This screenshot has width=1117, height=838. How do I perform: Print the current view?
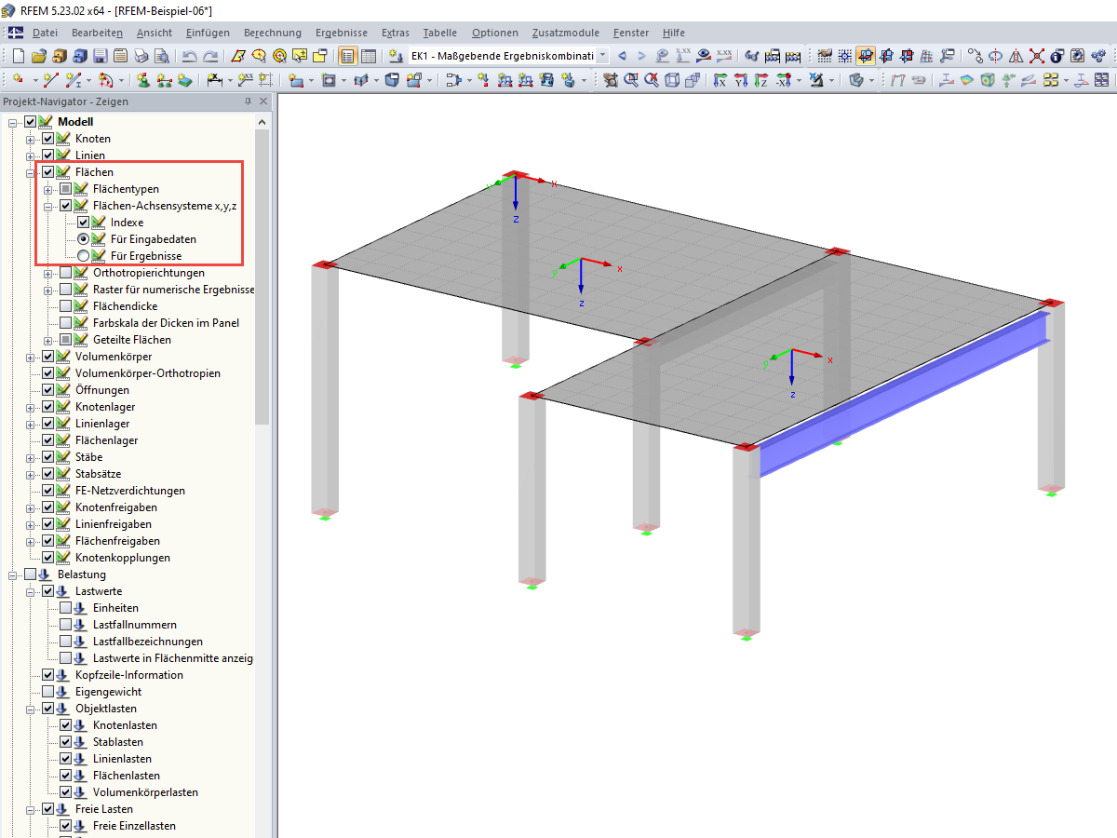click(x=141, y=56)
